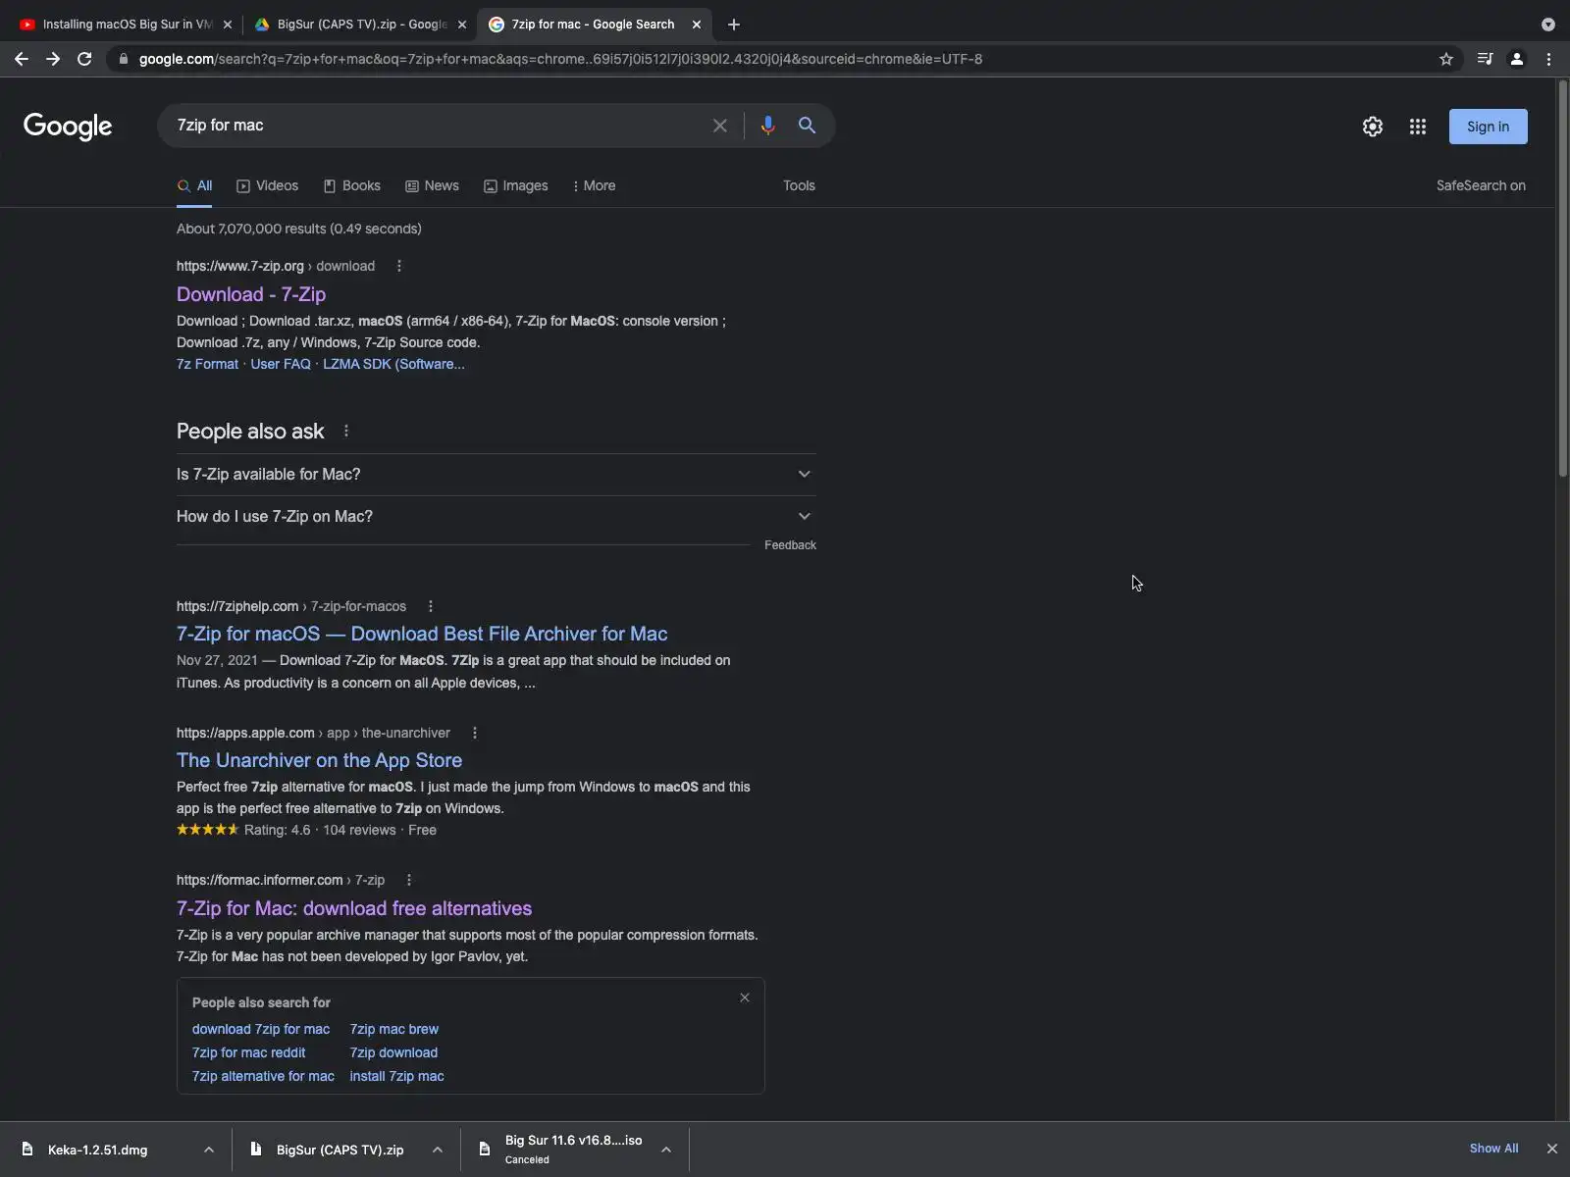1570x1177 pixels.
Task: Open the 'Download - 7-Zip' result
Action: (x=251, y=294)
